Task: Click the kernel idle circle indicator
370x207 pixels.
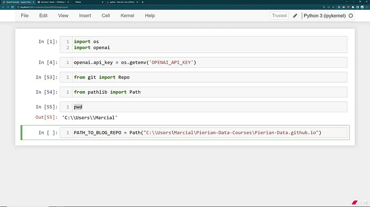Action: [351, 16]
